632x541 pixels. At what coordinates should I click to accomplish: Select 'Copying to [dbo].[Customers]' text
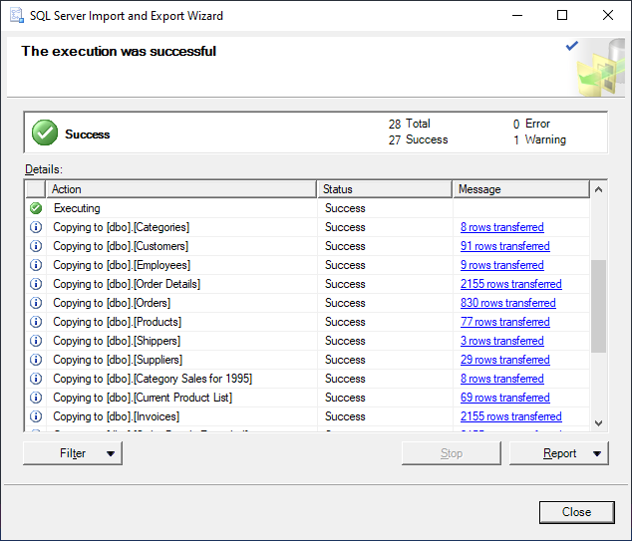(121, 246)
